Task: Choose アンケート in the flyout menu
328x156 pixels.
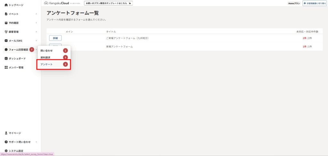Action: (x=46, y=65)
